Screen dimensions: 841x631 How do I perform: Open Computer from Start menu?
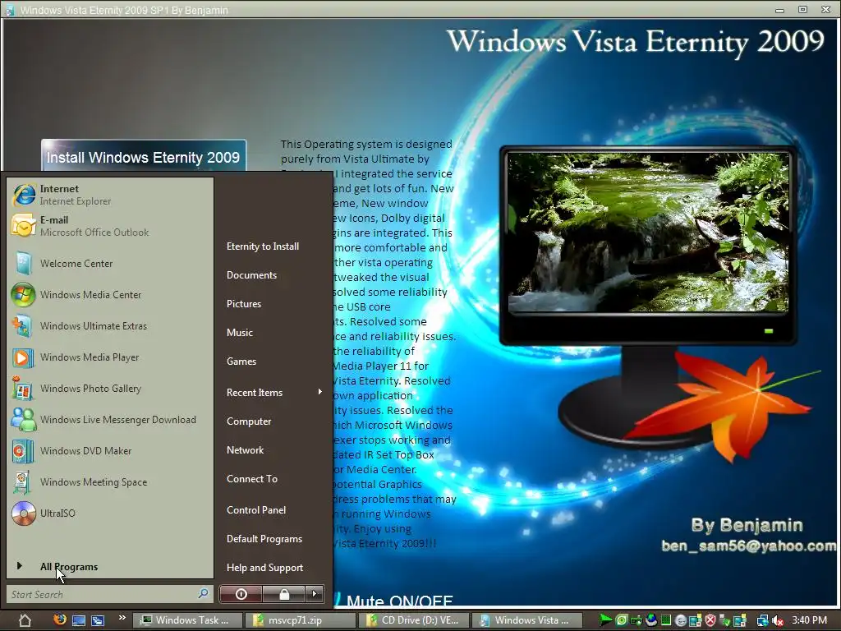tap(248, 421)
